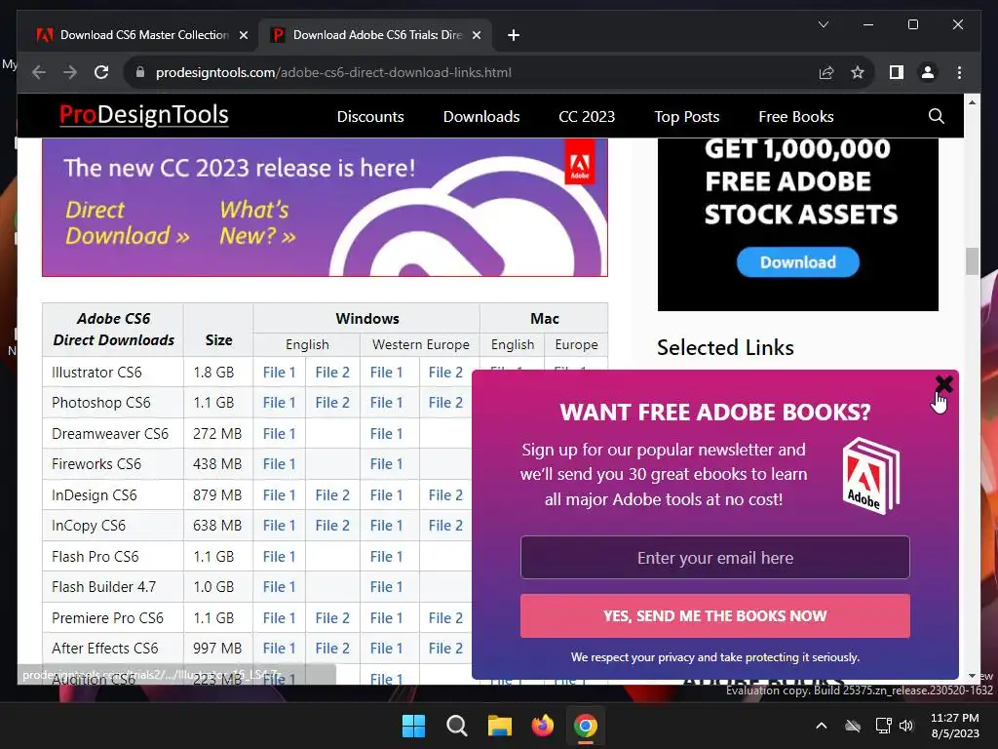The image size is (998, 749).
Task: Close the free Adobe books popup
Action: click(943, 383)
